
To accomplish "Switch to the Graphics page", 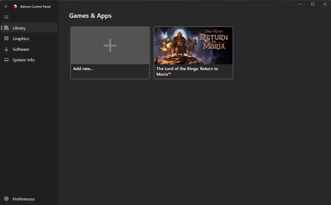I will [21, 39].
